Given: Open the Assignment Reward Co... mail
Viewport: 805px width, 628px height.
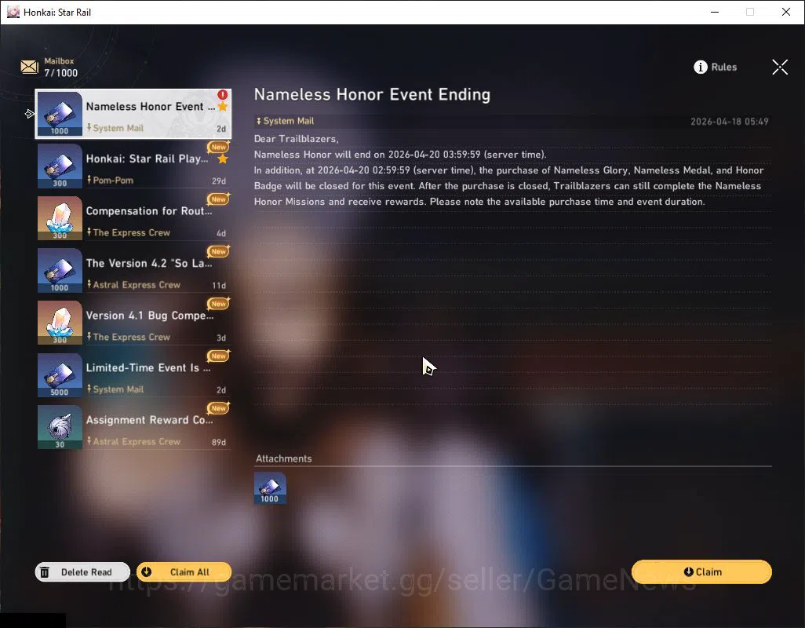Looking at the screenshot, I should (133, 428).
